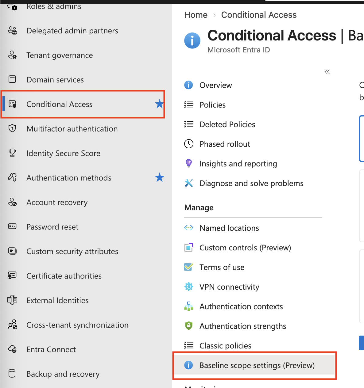
Task: Click the Insights and reporting lightbulb icon
Action: pyautogui.click(x=189, y=163)
